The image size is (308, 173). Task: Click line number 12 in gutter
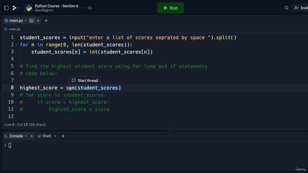(x=11, y=116)
